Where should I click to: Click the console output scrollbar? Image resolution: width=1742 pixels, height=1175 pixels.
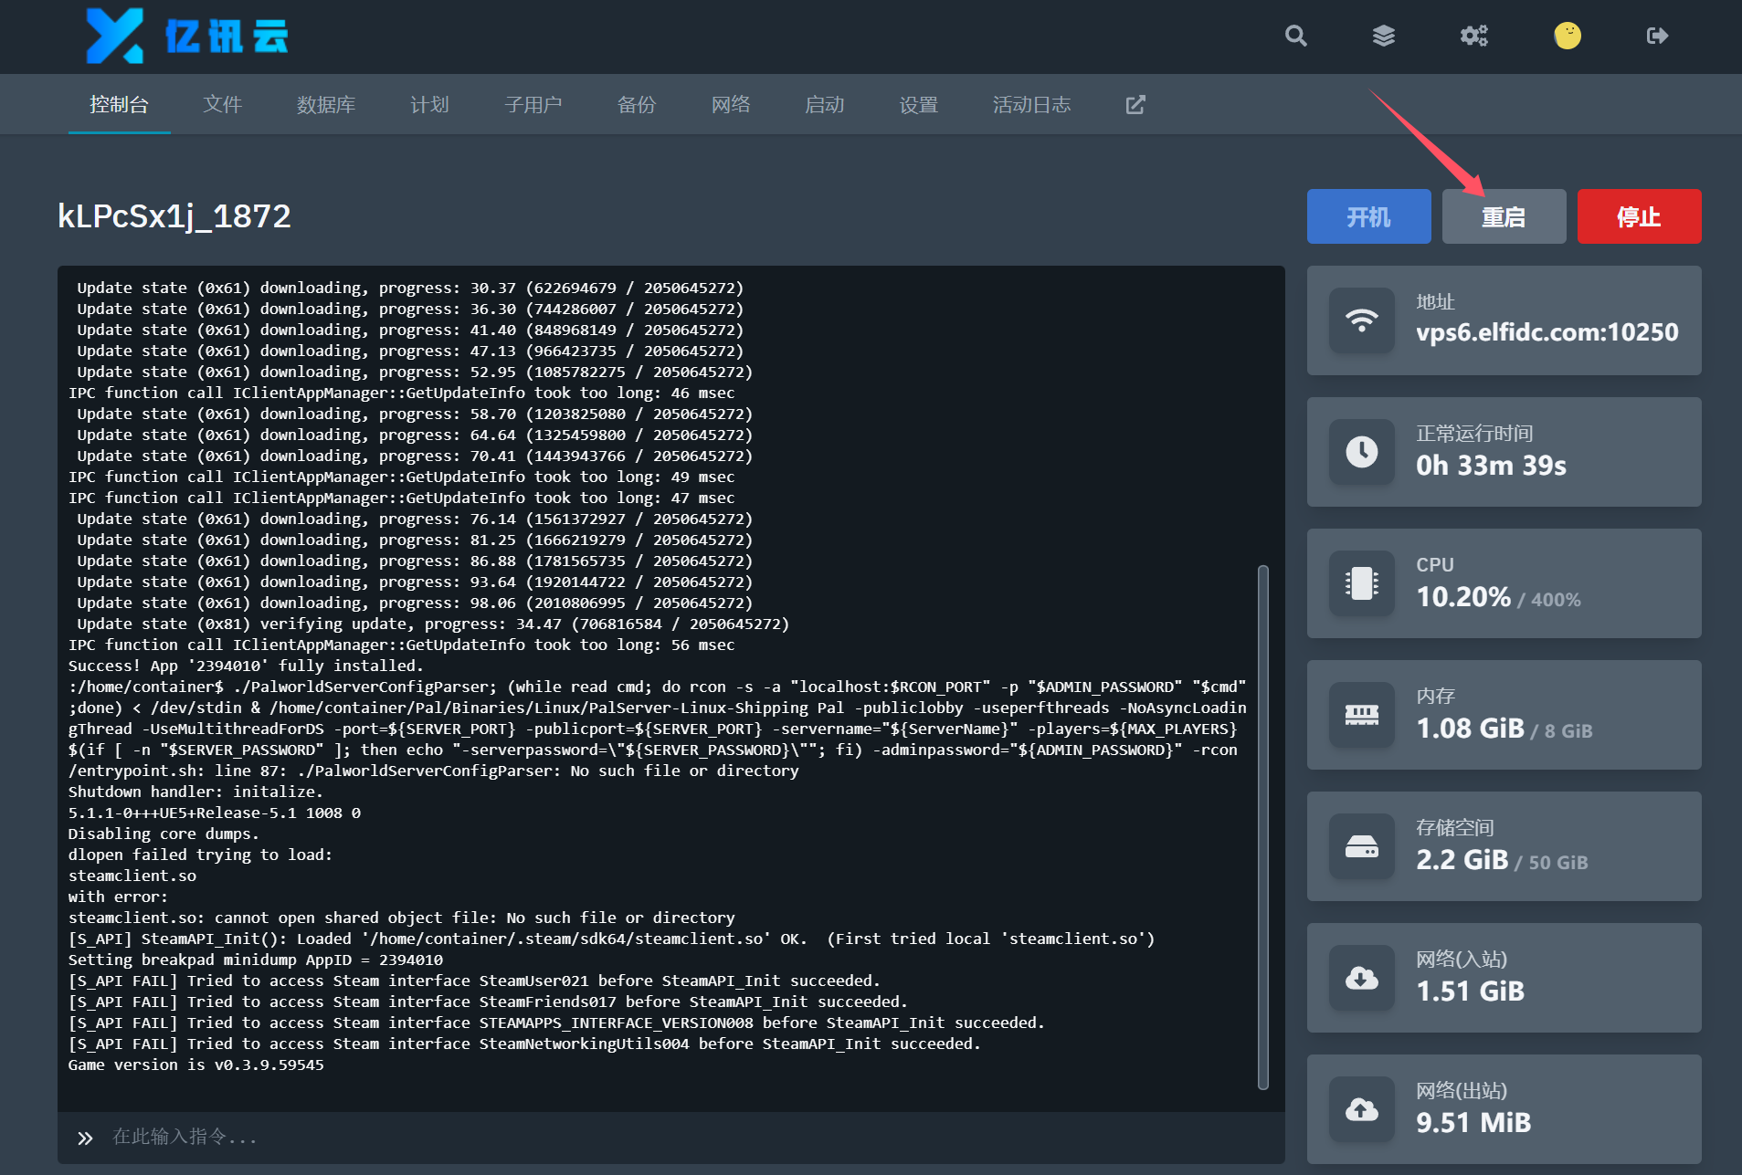click(1263, 827)
